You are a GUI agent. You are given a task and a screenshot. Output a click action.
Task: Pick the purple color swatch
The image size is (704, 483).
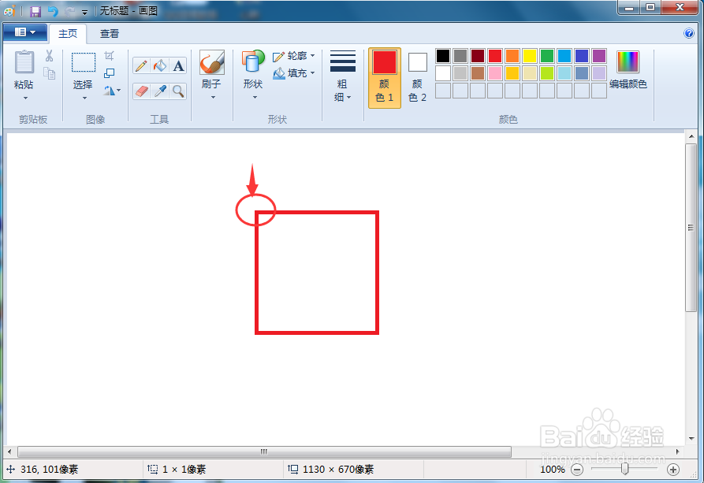coord(599,56)
